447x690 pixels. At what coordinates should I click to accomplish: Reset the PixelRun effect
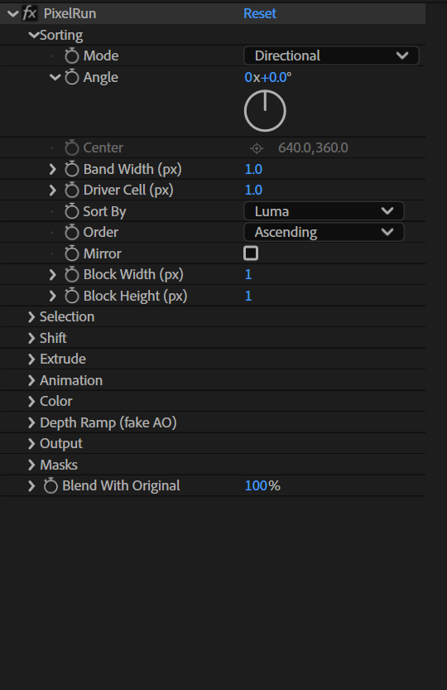pyautogui.click(x=260, y=13)
